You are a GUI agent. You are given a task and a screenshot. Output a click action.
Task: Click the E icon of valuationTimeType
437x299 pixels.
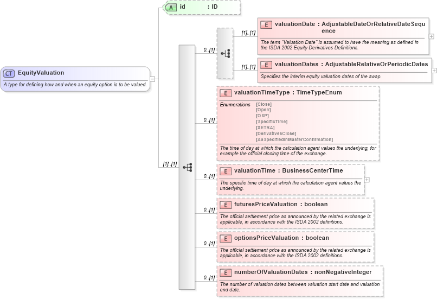click(x=226, y=93)
